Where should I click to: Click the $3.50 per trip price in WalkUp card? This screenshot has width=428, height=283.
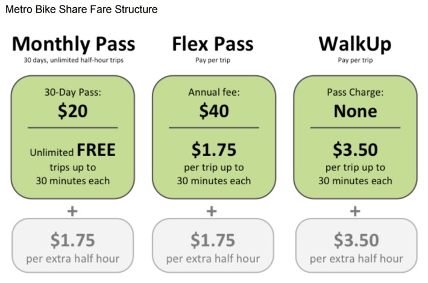coord(355,150)
